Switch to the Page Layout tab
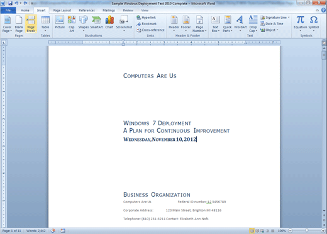Viewport: 327px width, 234px height. click(x=62, y=10)
